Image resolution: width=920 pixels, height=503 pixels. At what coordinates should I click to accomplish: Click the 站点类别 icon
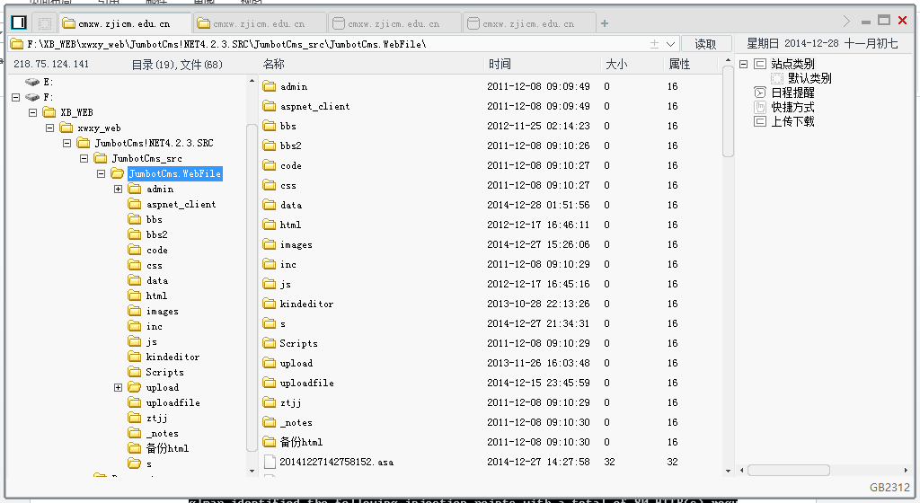pos(760,64)
